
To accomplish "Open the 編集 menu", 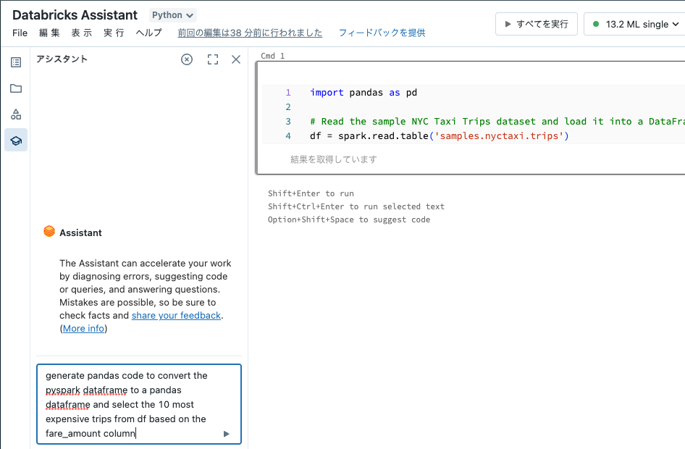I will click(x=49, y=33).
